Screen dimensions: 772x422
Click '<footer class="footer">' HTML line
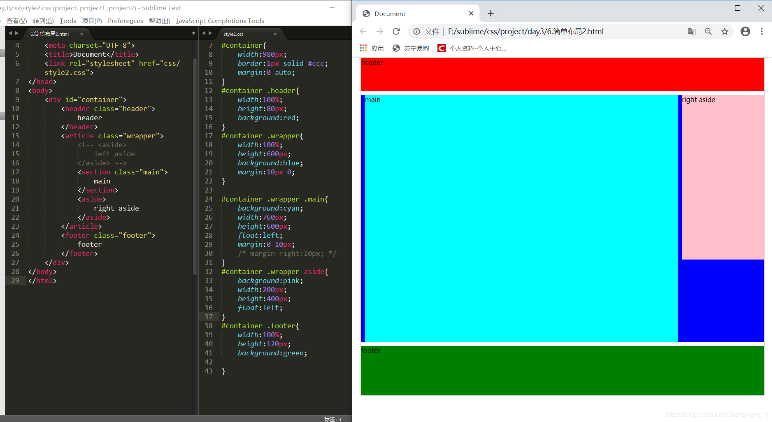point(108,235)
